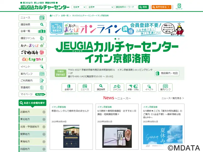Click the green 検索 search button
203x152 pixels.
pos(143,7)
